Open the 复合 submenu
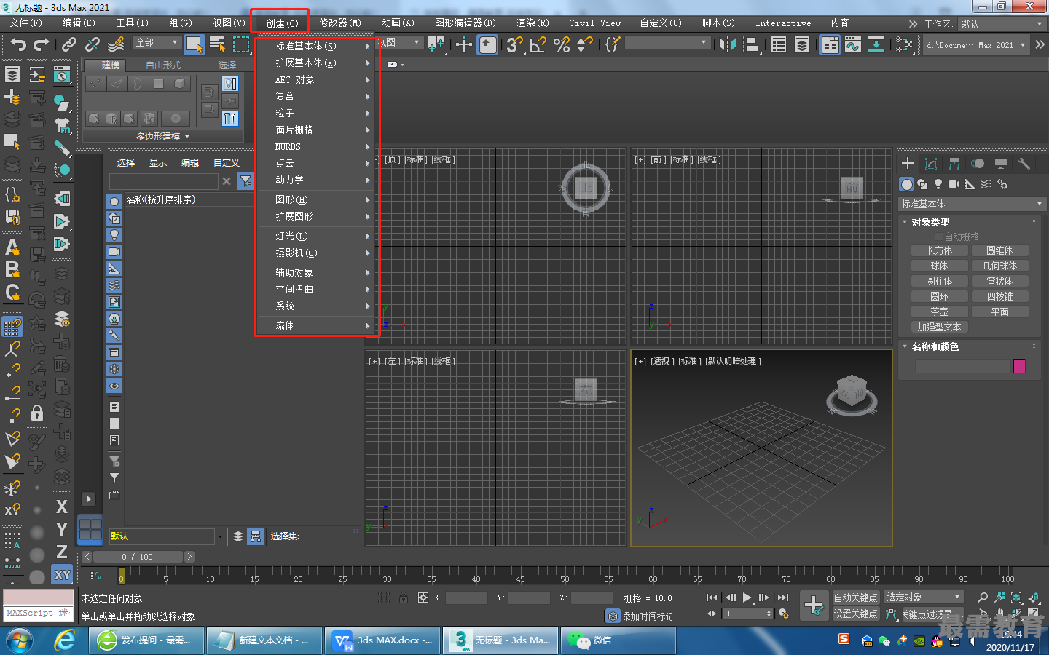Viewport: 1049px width, 655px height. [317, 96]
